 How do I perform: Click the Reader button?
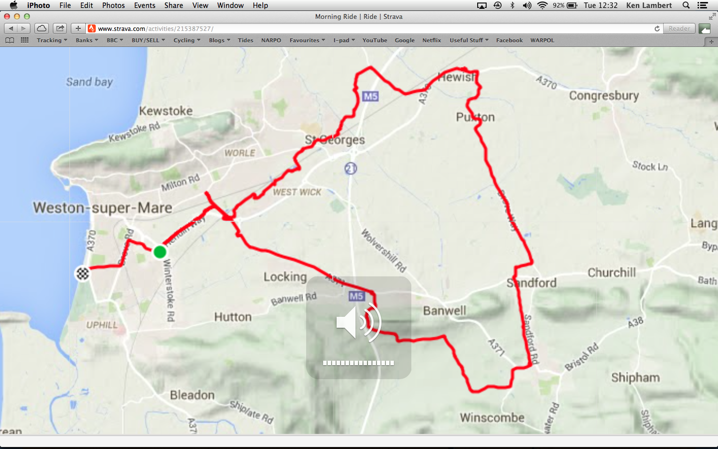[x=679, y=28]
